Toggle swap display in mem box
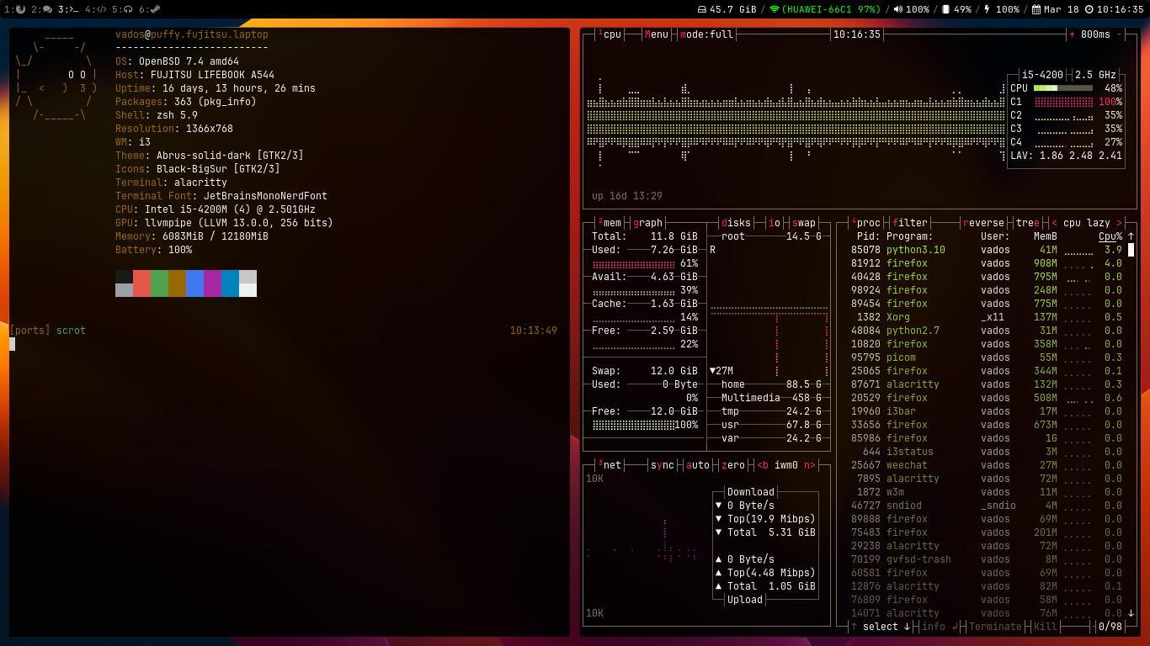 click(x=804, y=223)
